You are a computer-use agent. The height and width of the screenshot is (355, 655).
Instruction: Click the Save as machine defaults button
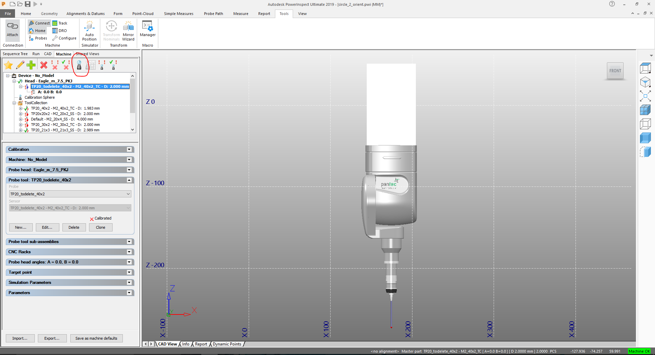(x=97, y=338)
